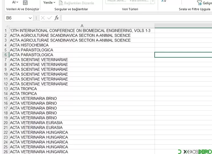Open the Name Box dropdown arrow
This screenshot has width=212, height=154.
click(30, 18)
